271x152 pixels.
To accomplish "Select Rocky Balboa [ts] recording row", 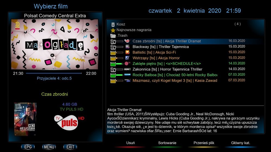I will click(x=178, y=75).
